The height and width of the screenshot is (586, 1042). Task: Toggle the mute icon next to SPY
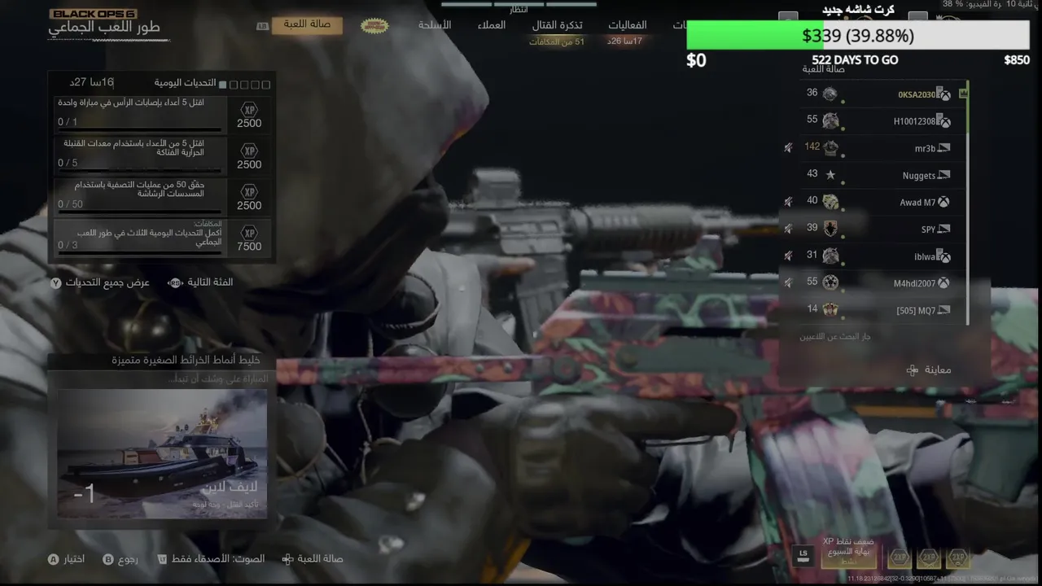click(x=788, y=229)
